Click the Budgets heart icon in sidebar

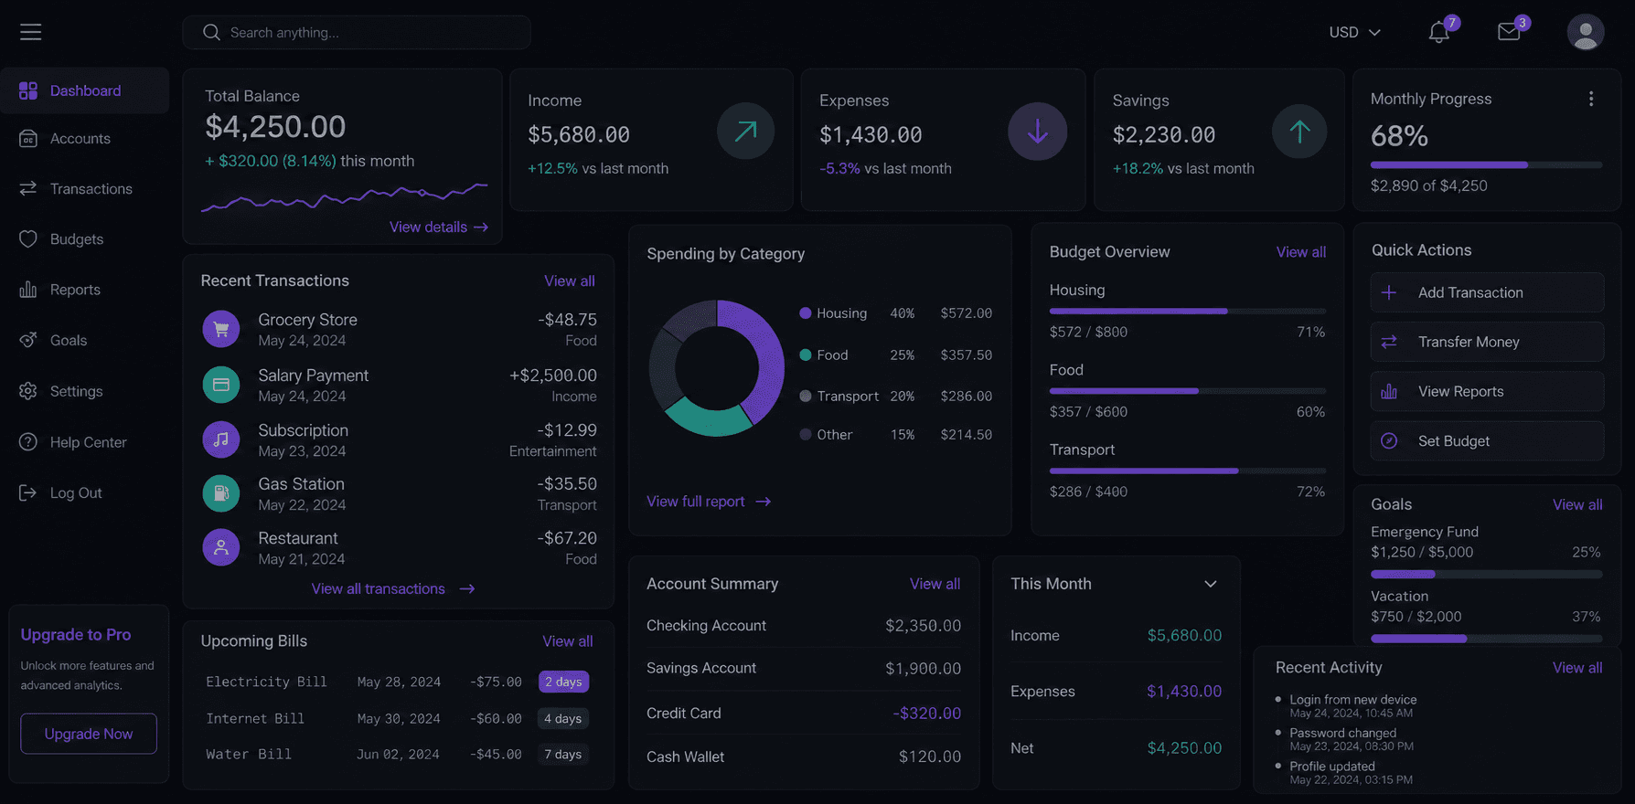(x=28, y=239)
